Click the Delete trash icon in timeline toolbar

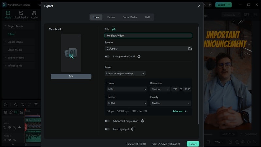point(36,104)
